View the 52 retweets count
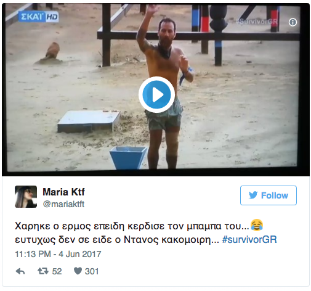 point(57,271)
